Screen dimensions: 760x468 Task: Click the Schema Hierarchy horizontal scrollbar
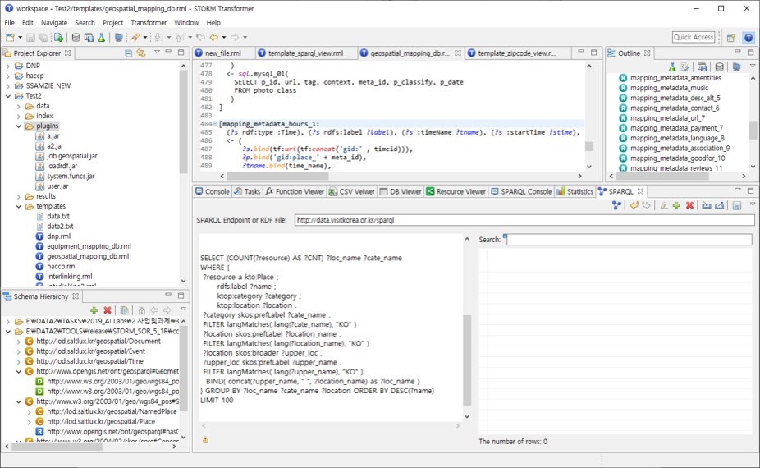pos(57,447)
